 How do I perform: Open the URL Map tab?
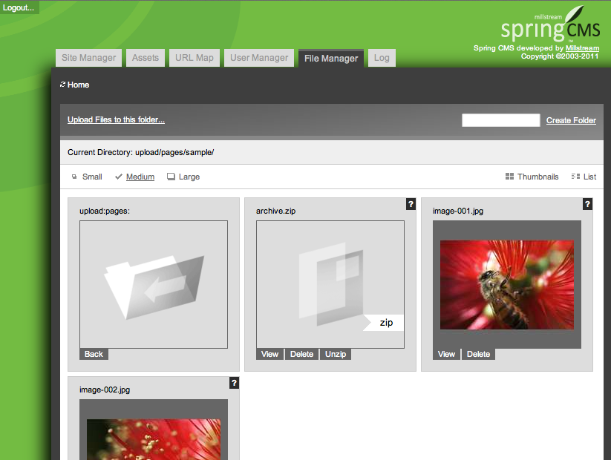(x=195, y=58)
